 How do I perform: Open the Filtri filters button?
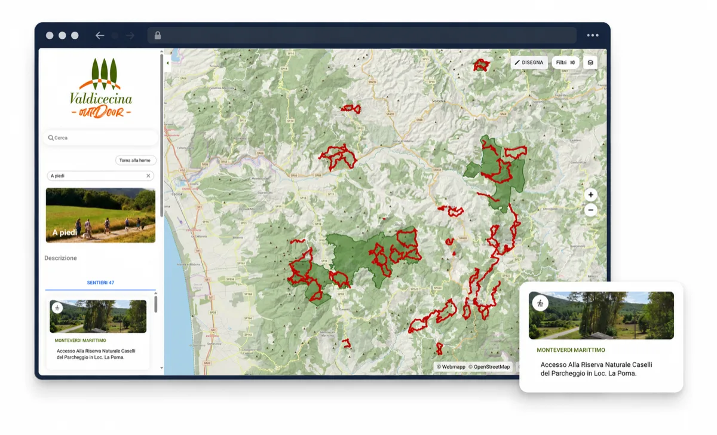[x=565, y=62]
